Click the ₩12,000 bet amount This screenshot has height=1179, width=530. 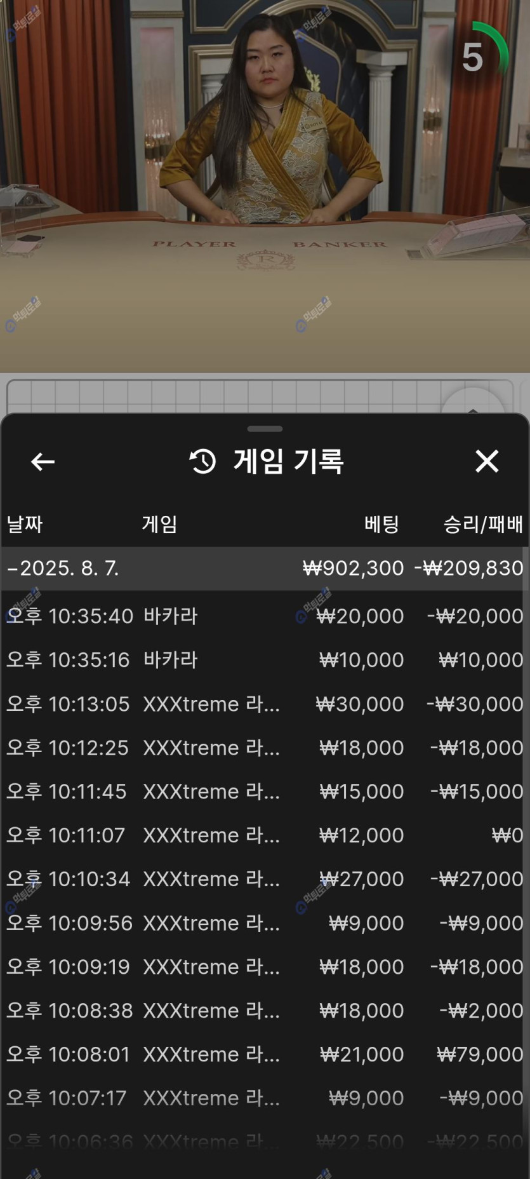pyautogui.click(x=362, y=835)
